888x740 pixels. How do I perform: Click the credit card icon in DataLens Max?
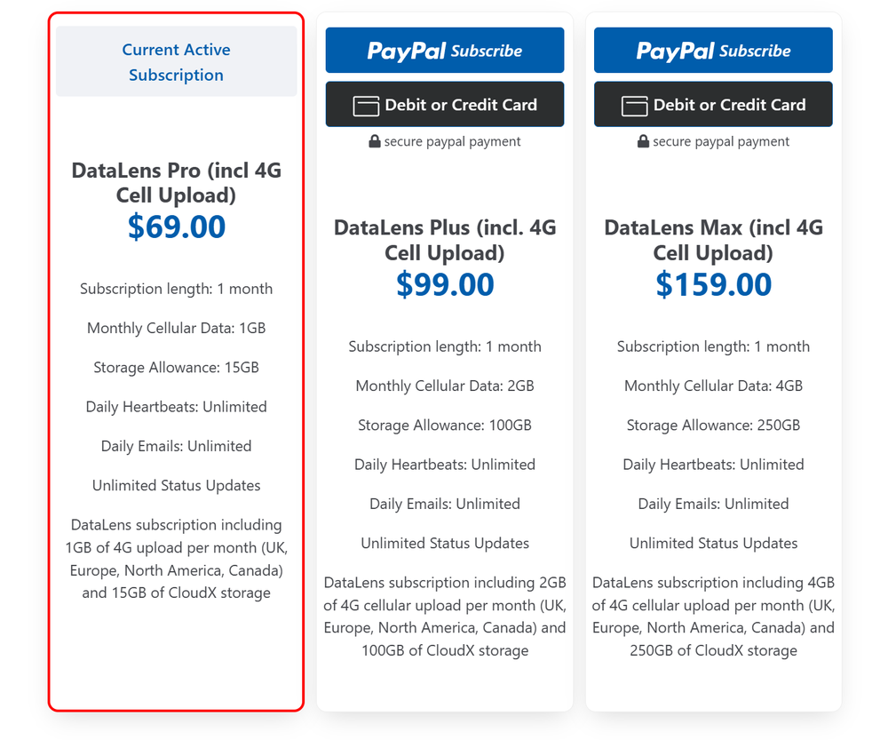[x=634, y=106]
